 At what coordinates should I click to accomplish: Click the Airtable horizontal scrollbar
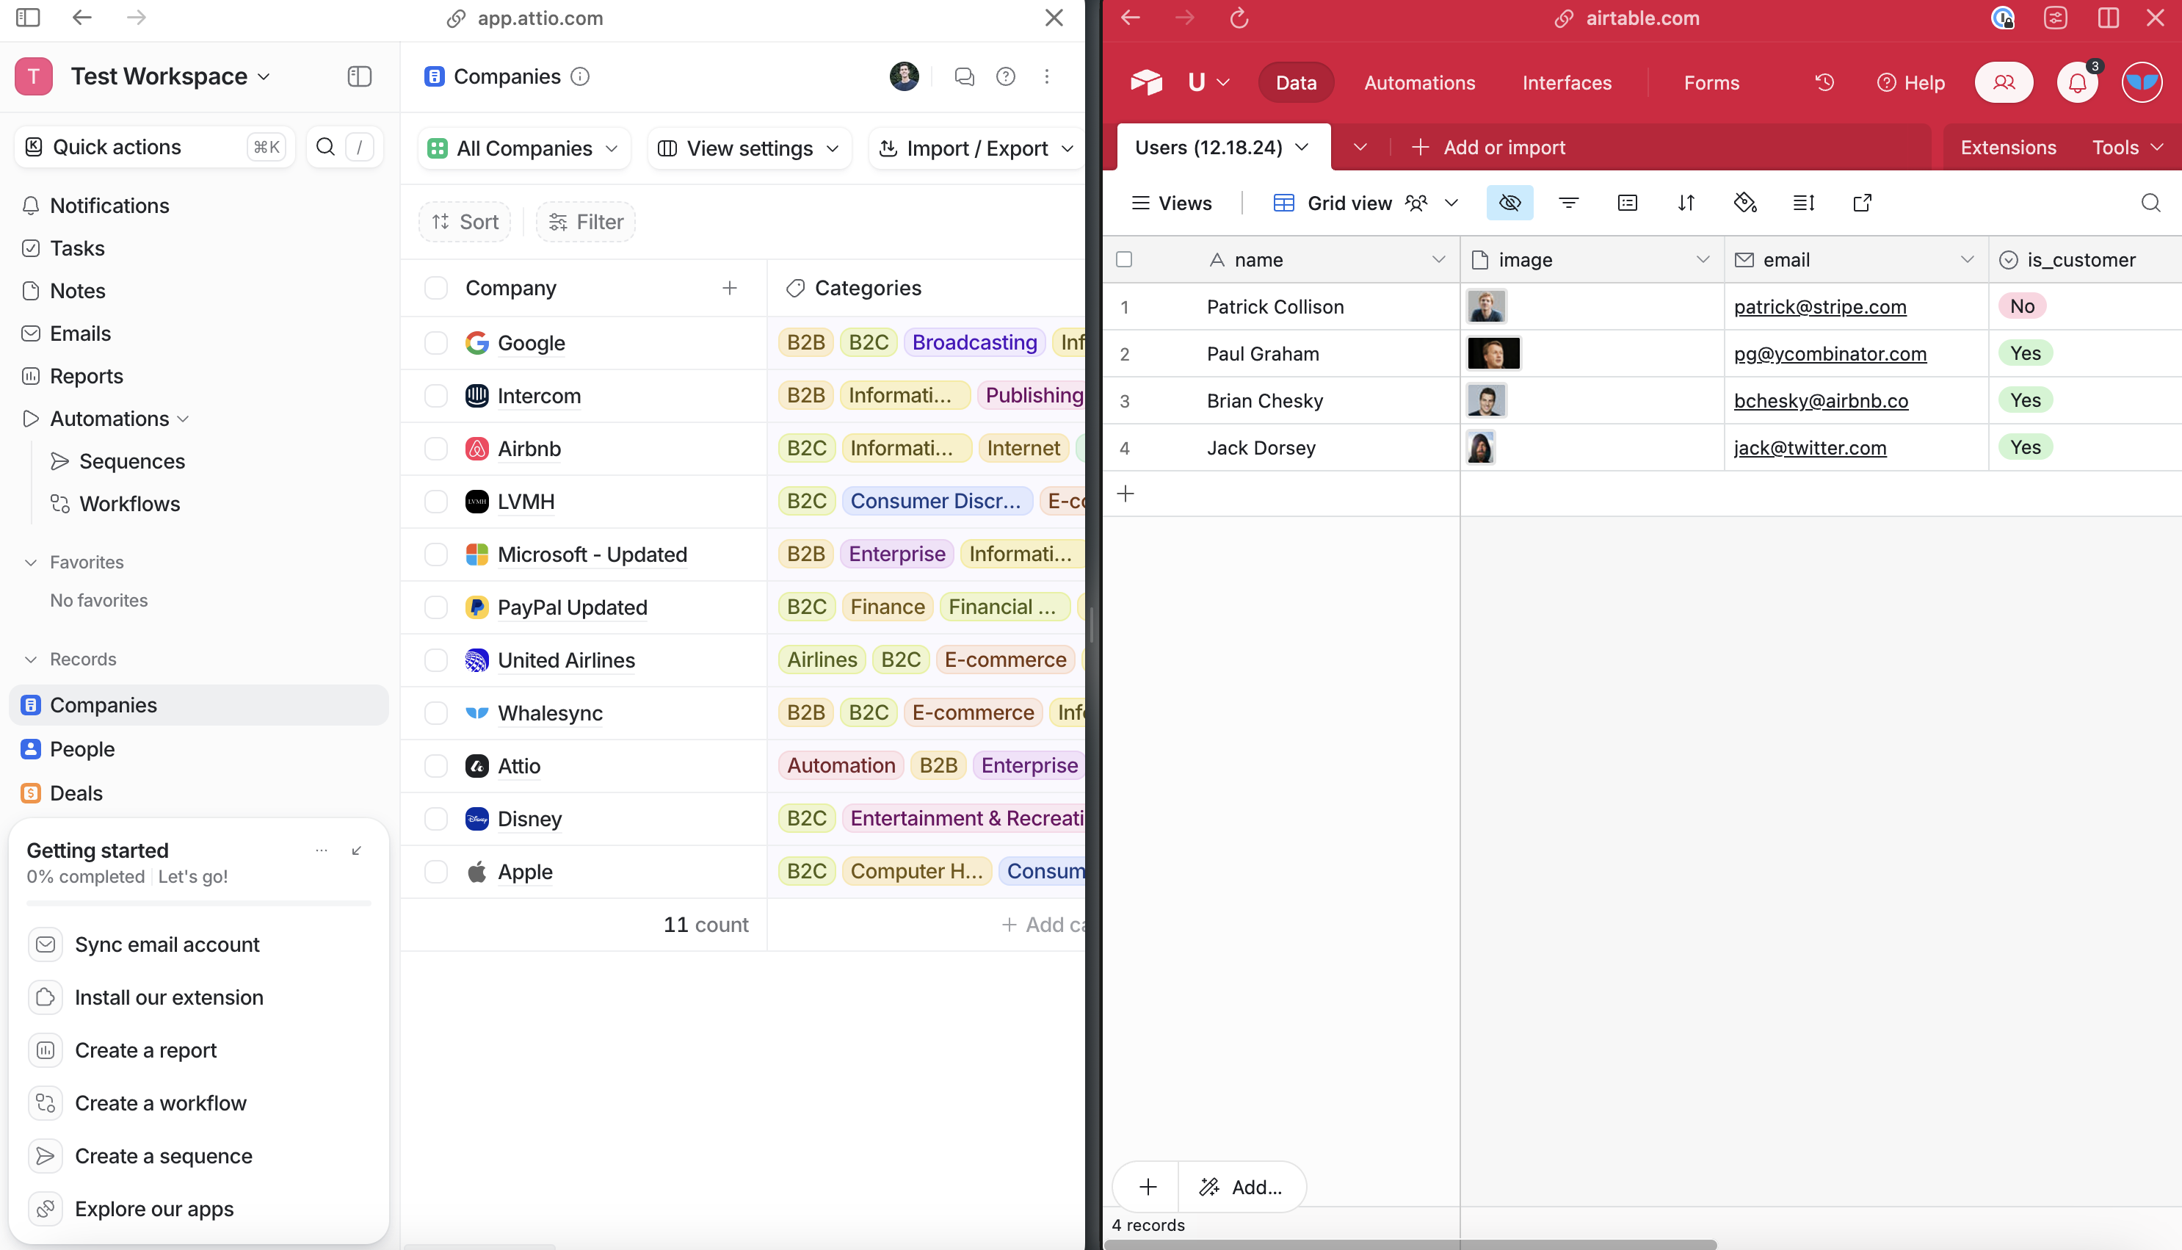1410,1244
